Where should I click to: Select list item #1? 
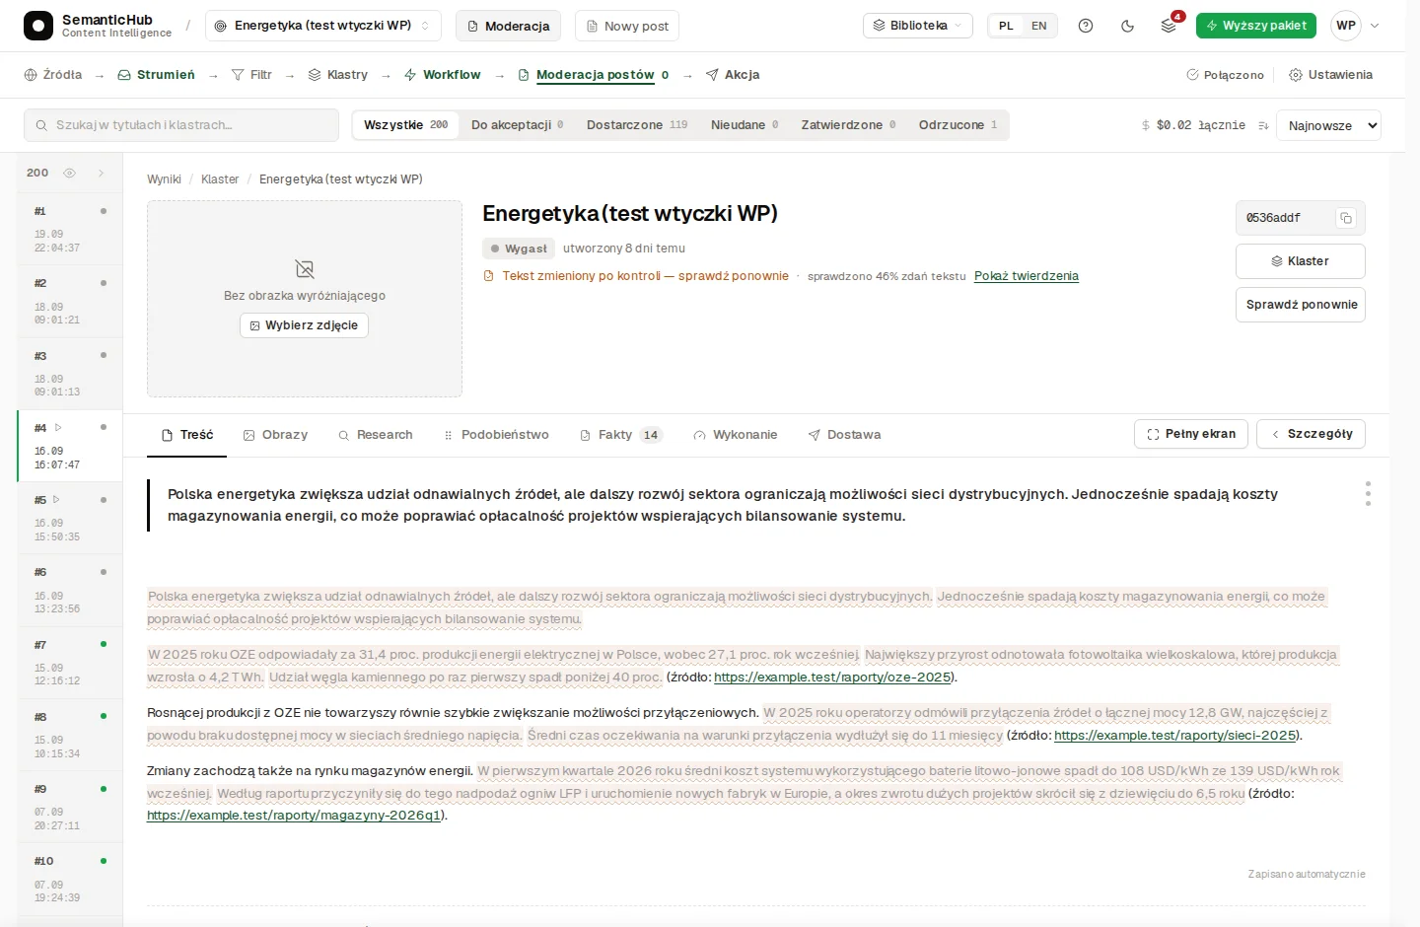click(70, 229)
